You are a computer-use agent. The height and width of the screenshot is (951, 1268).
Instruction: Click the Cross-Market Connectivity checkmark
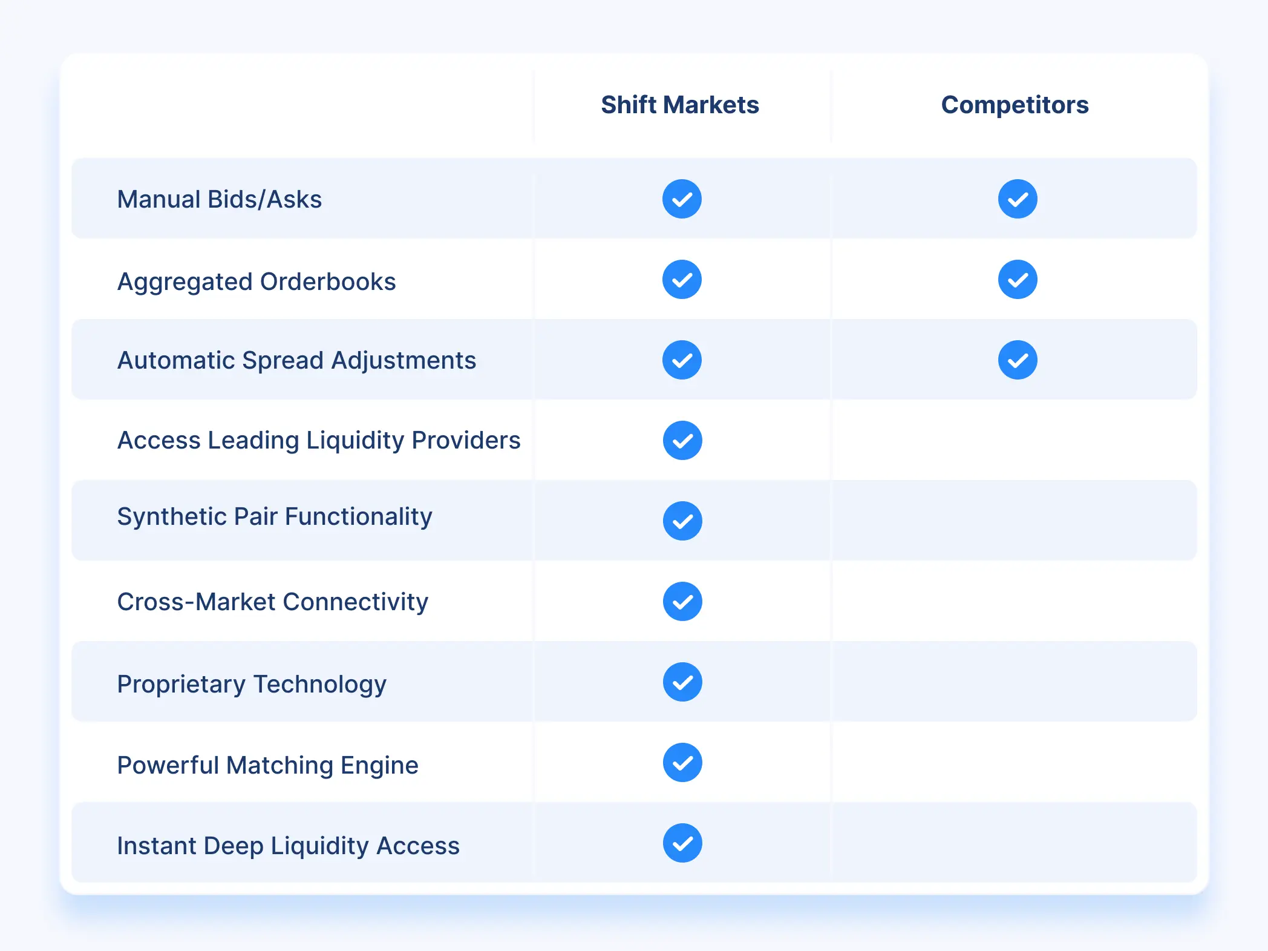coord(682,601)
